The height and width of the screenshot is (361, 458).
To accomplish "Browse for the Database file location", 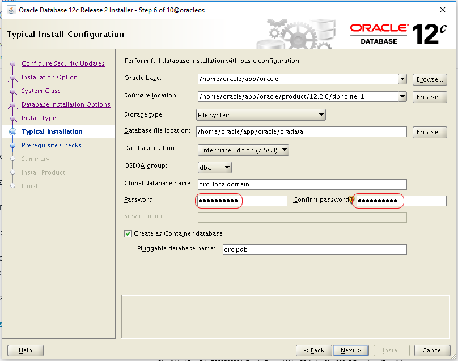I will (x=430, y=132).
